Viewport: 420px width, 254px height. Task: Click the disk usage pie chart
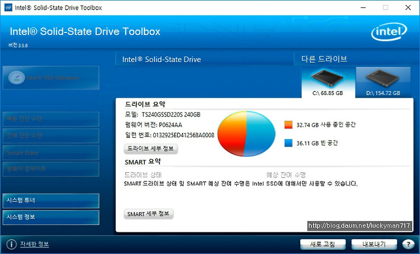tap(246, 134)
